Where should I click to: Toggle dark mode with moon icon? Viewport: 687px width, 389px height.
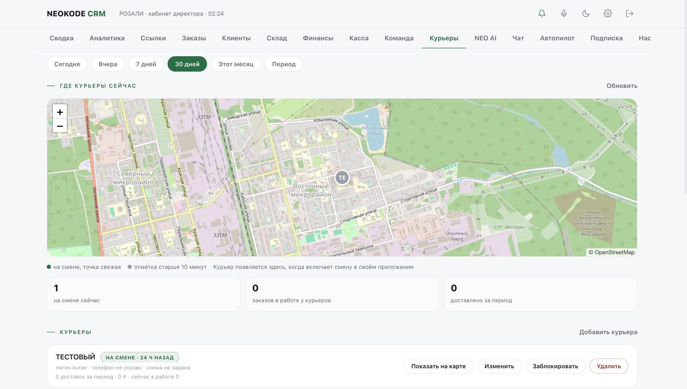(586, 13)
